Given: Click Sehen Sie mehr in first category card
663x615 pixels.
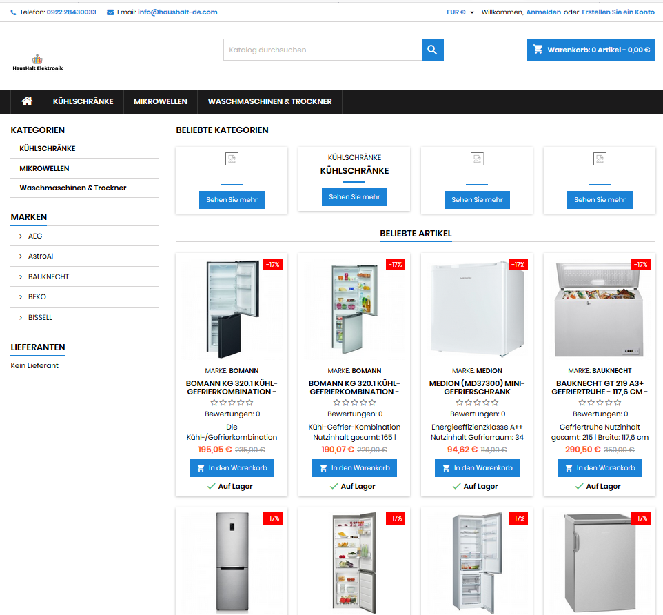Looking at the screenshot, I should click(x=232, y=200).
